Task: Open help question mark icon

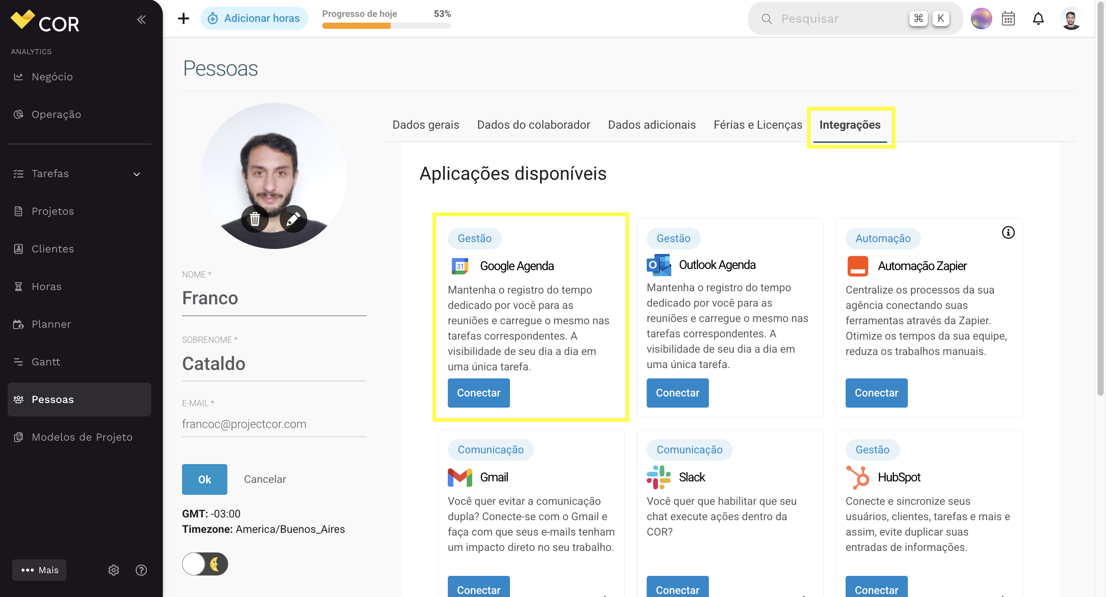Action: (141, 570)
